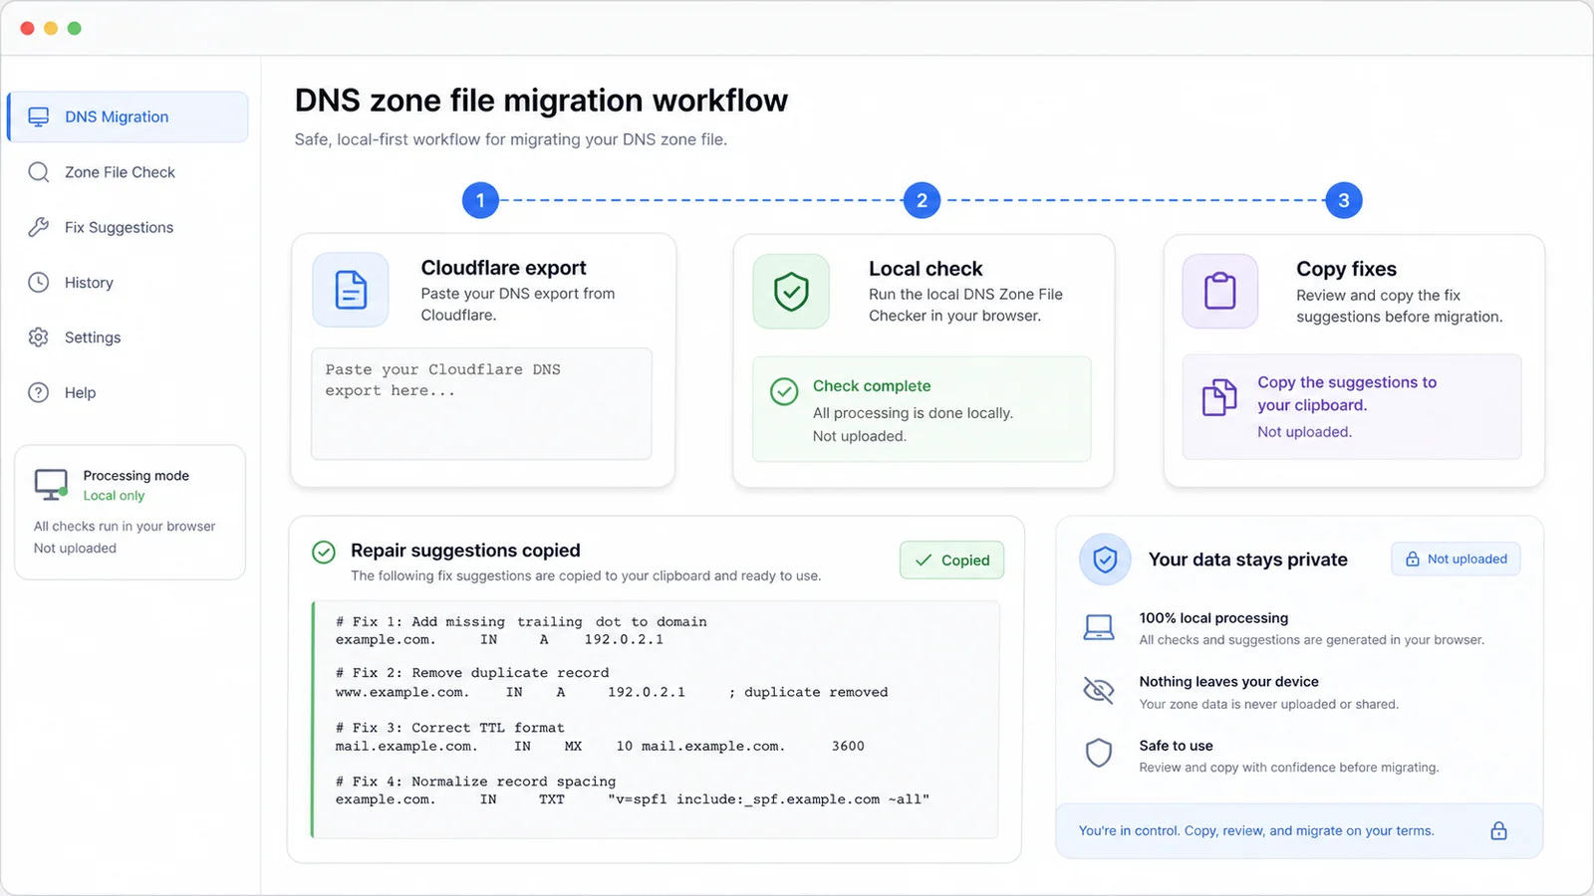Click the You're in control banner text
This screenshot has width=1594, height=896.
coord(1256,831)
